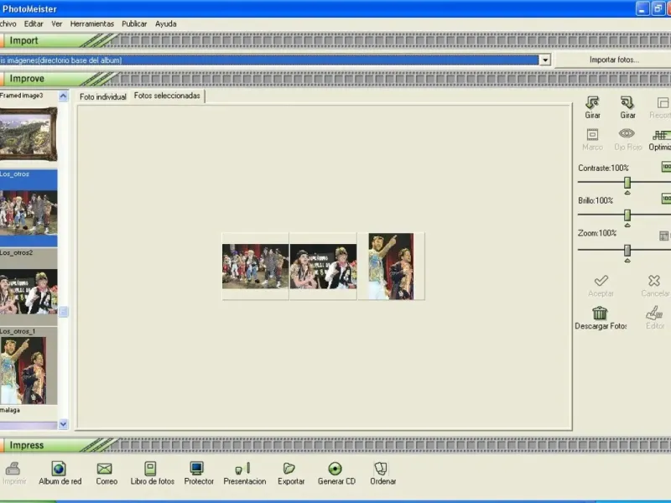Click the Brillo:100% label
The width and height of the screenshot is (671, 503).
coord(596,200)
